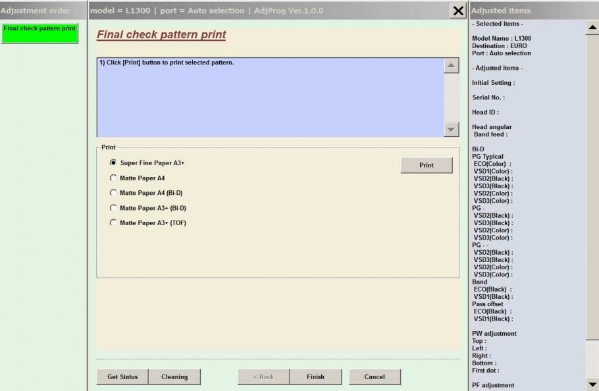The image size is (599, 391).
Task: Click the Final check pattern print heading
Action: click(160, 34)
